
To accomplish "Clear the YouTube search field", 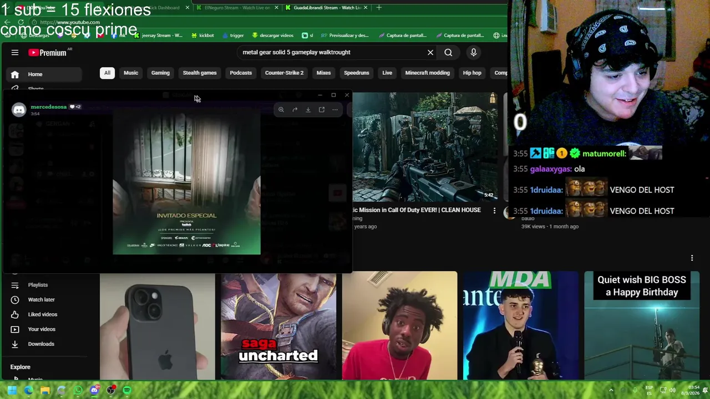I will 430,52.
